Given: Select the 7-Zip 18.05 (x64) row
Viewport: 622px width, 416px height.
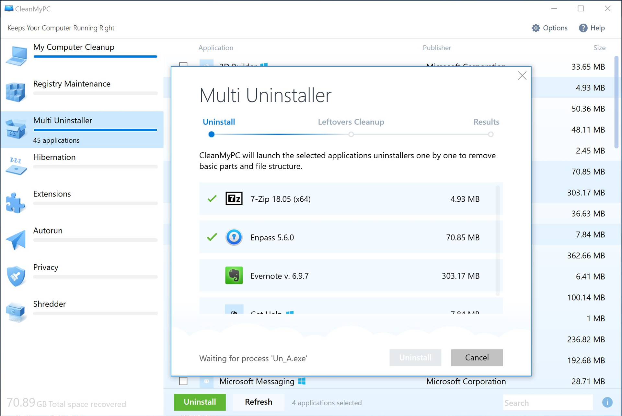Looking at the screenshot, I should tap(351, 198).
